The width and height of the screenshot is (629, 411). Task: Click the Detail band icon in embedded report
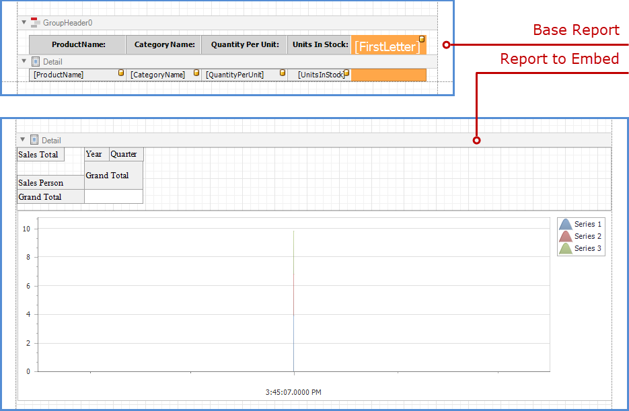tap(34, 139)
